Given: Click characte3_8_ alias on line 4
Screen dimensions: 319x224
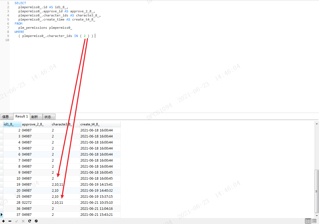Looking at the screenshot, I should (x=88, y=15).
